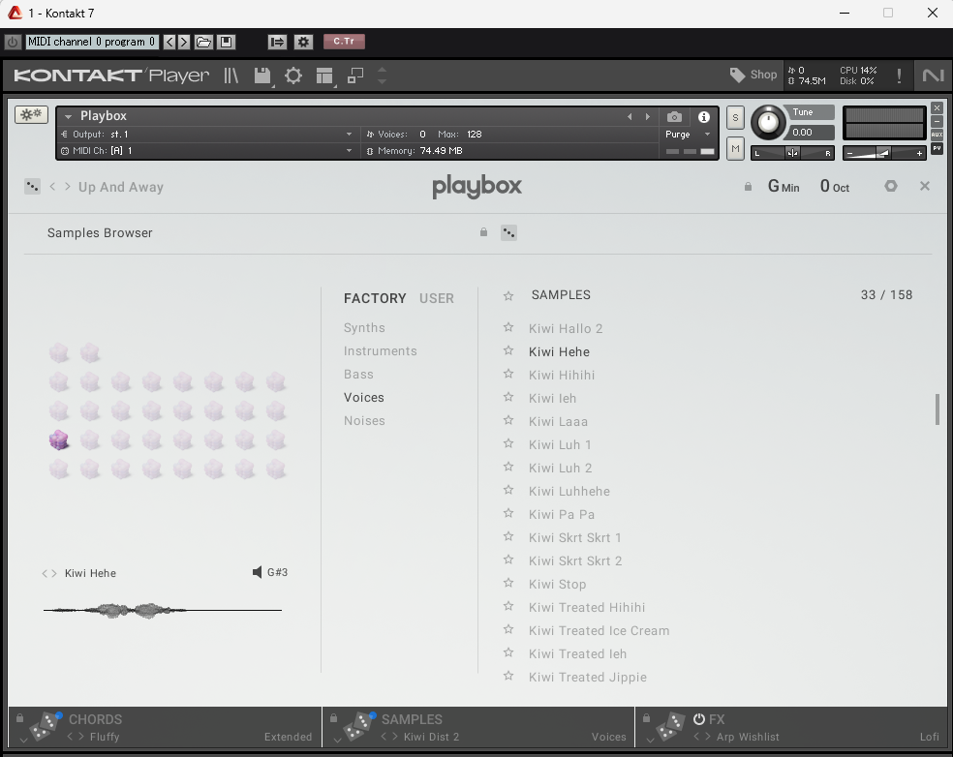Screen dimensions: 953x757
Task: Open the host plugin gear icon
Action: tap(303, 42)
